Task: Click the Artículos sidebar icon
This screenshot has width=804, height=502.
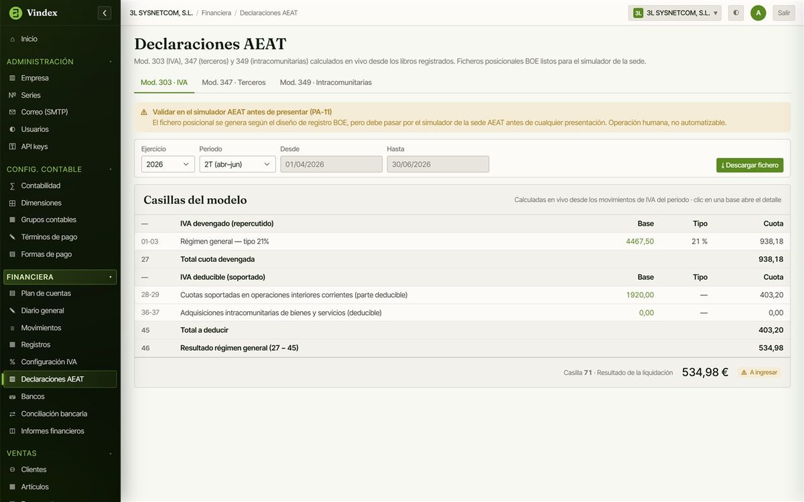Action: click(12, 487)
